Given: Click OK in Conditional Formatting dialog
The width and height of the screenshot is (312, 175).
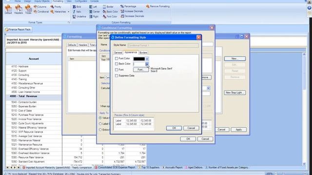Looking at the screenshot, I should (x=188, y=139).
